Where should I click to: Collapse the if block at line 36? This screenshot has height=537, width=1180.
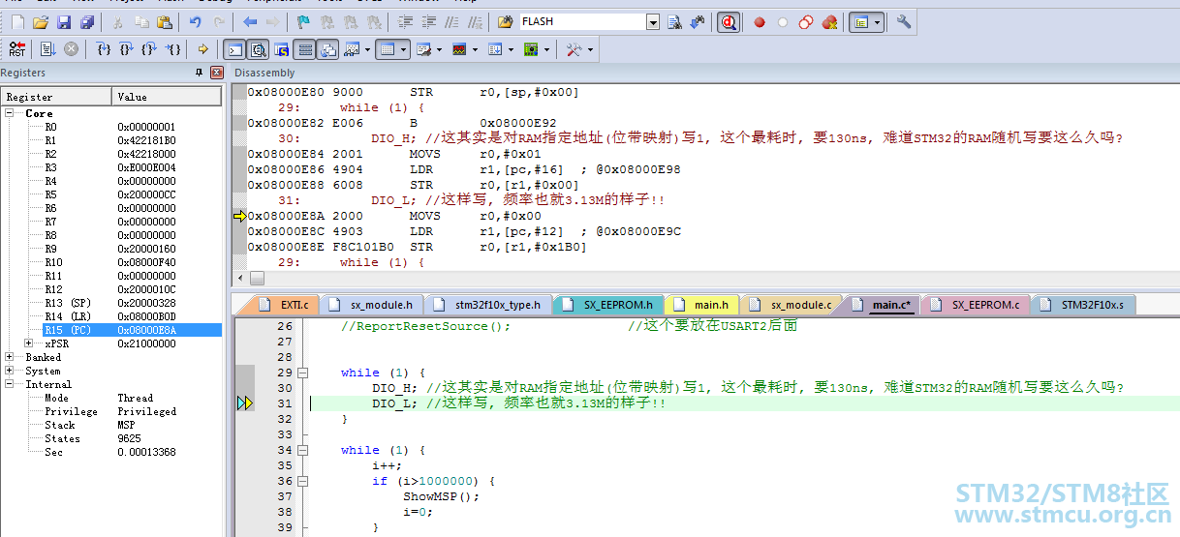[302, 481]
